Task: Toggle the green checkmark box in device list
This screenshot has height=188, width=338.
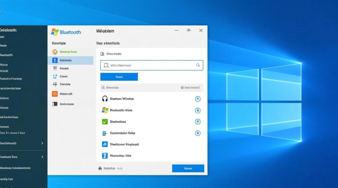Action: tap(105, 122)
